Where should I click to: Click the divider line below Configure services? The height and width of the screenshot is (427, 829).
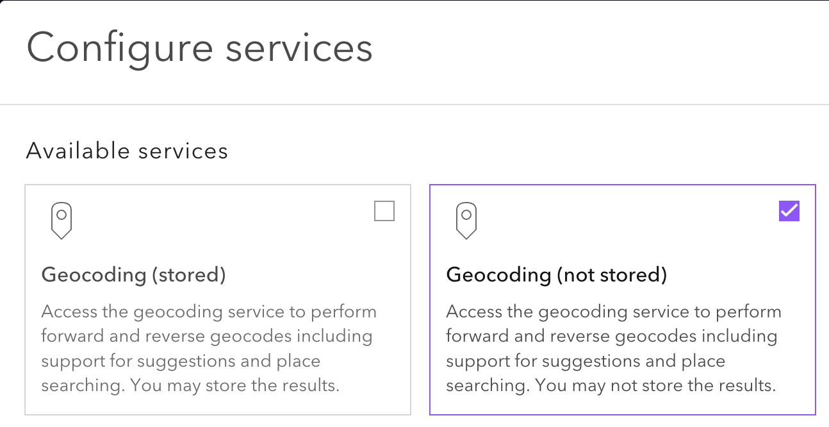click(x=414, y=104)
